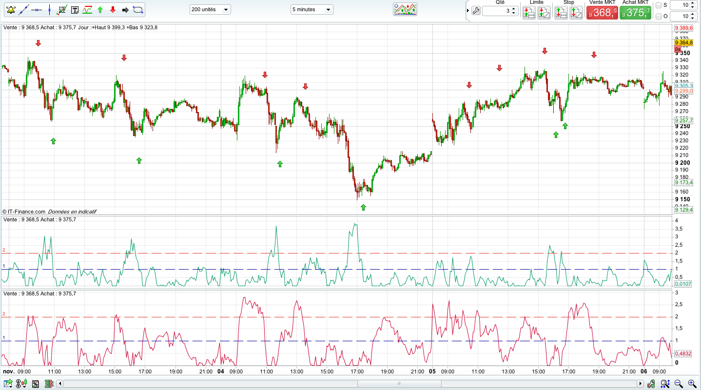Expand the order panel with black triangle
The height and width of the screenshot is (390, 701).
click(468, 11)
